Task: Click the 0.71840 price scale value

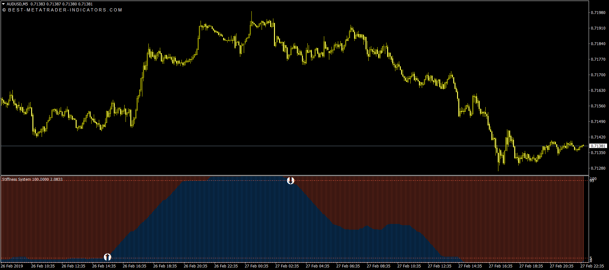Action: [598, 44]
